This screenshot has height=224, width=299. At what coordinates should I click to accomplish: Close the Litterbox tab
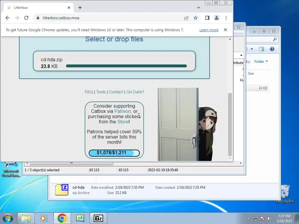pos(69,8)
